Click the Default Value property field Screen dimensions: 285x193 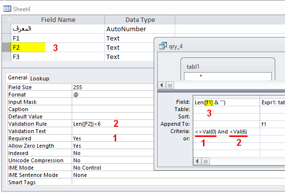click(113, 116)
